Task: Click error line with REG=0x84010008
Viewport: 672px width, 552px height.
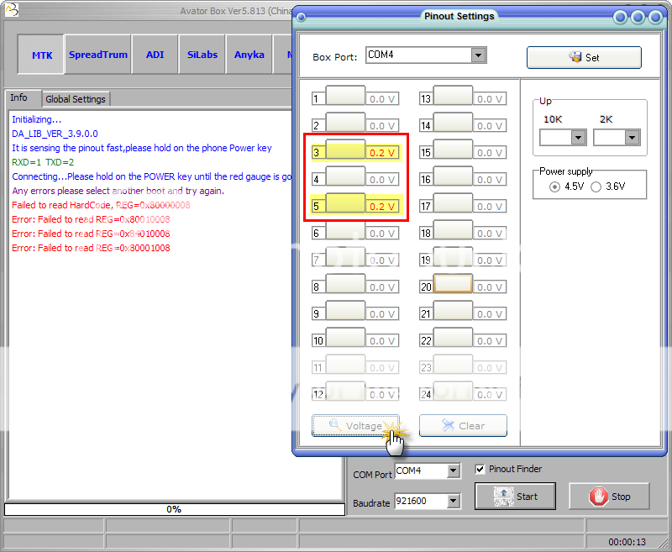Action: click(x=91, y=234)
